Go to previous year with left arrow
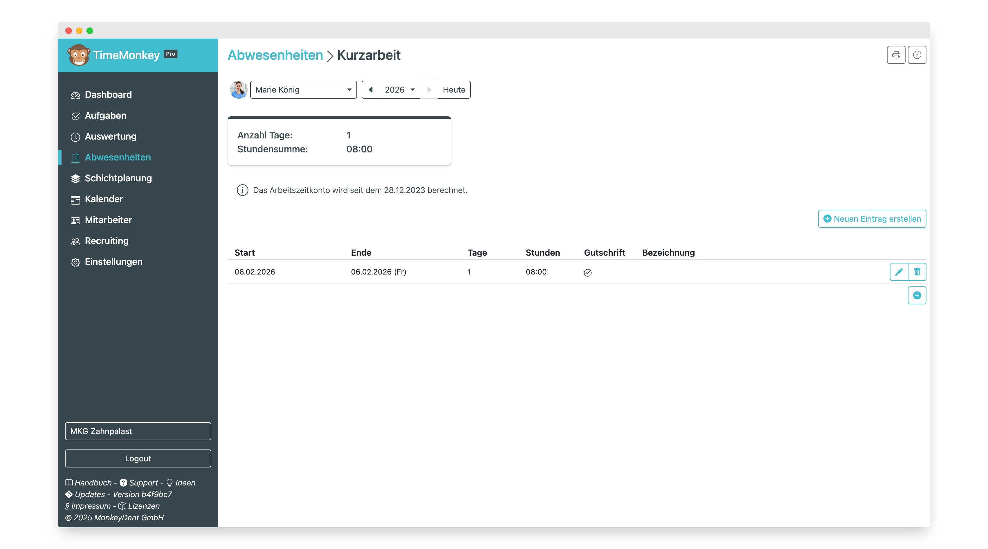This screenshot has height=549, width=988. [x=370, y=90]
